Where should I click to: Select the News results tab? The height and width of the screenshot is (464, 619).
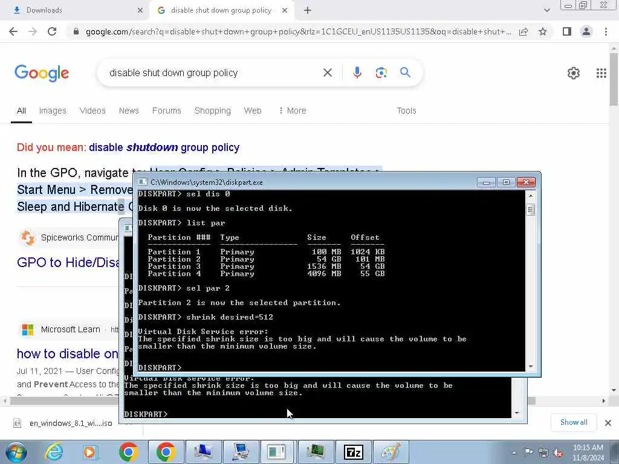tap(129, 111)
